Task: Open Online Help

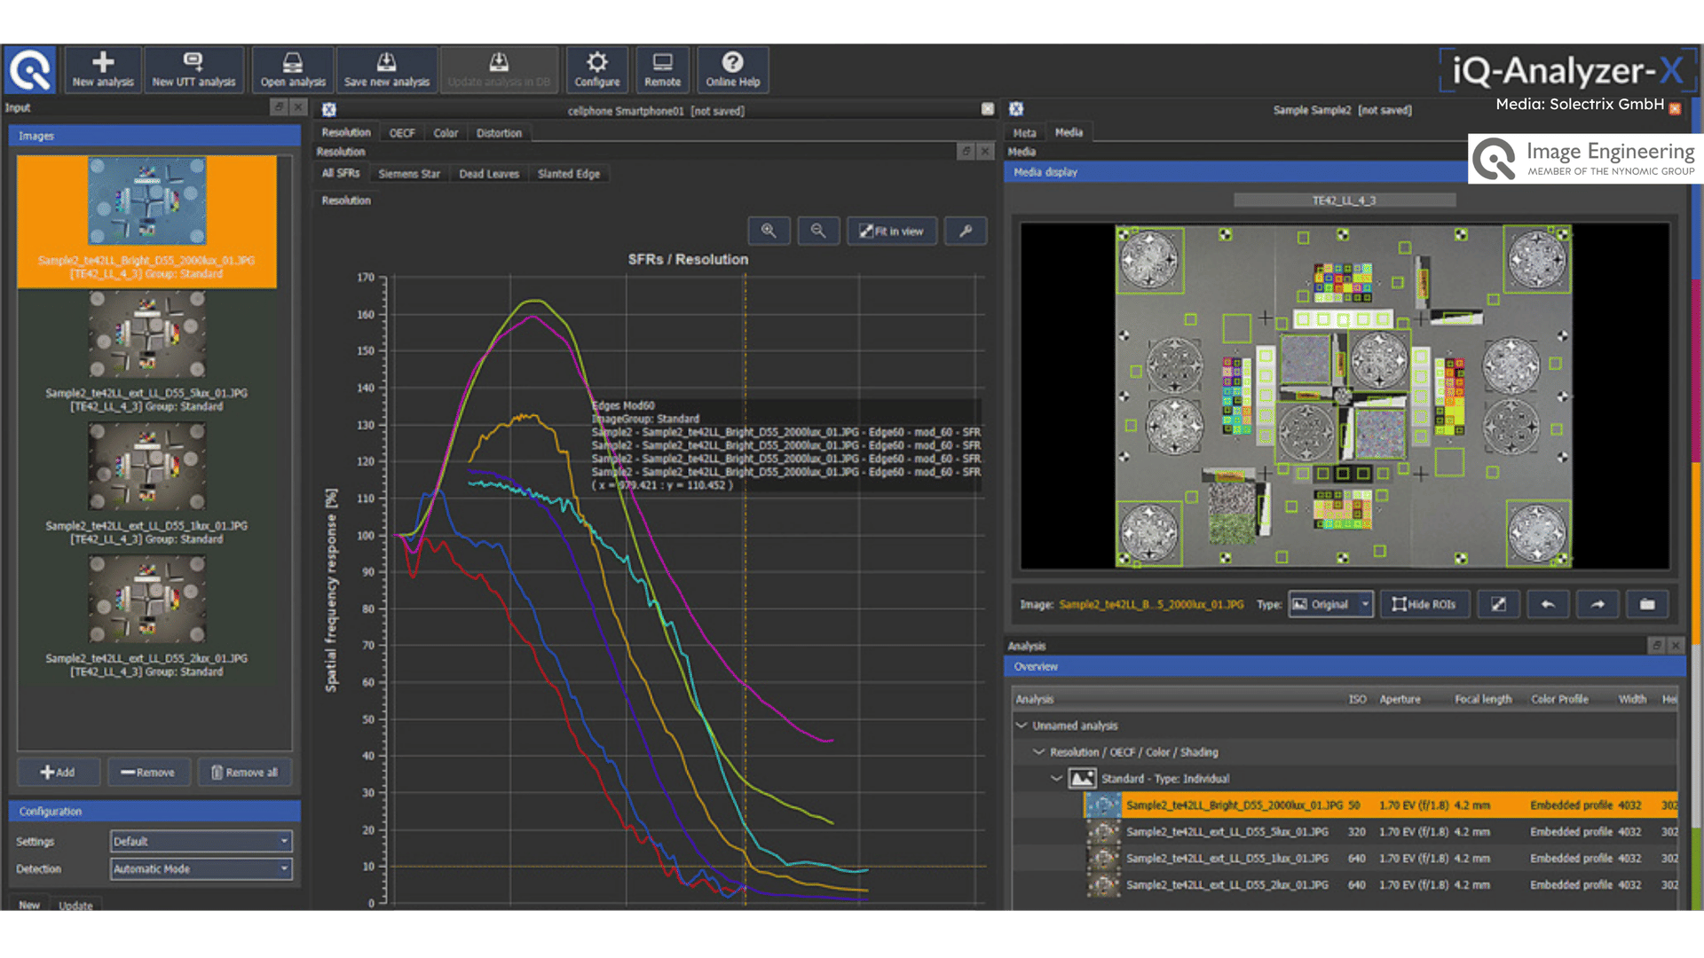Action: point(733,70)
